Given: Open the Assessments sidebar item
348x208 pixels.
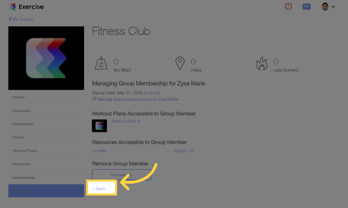Looking at the screenshot, I should click(x=24, y=177).
